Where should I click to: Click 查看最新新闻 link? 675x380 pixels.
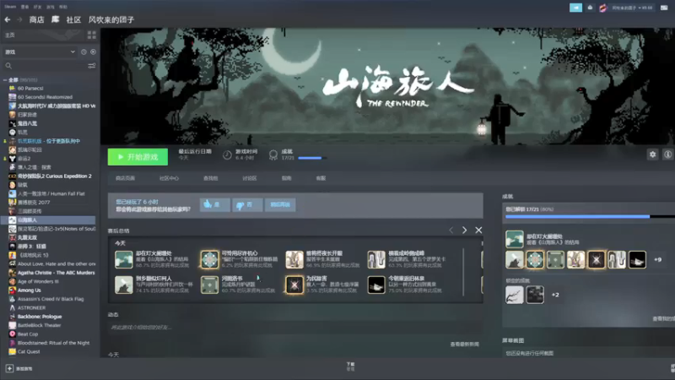pyautogui.click(x=465, y=345)
